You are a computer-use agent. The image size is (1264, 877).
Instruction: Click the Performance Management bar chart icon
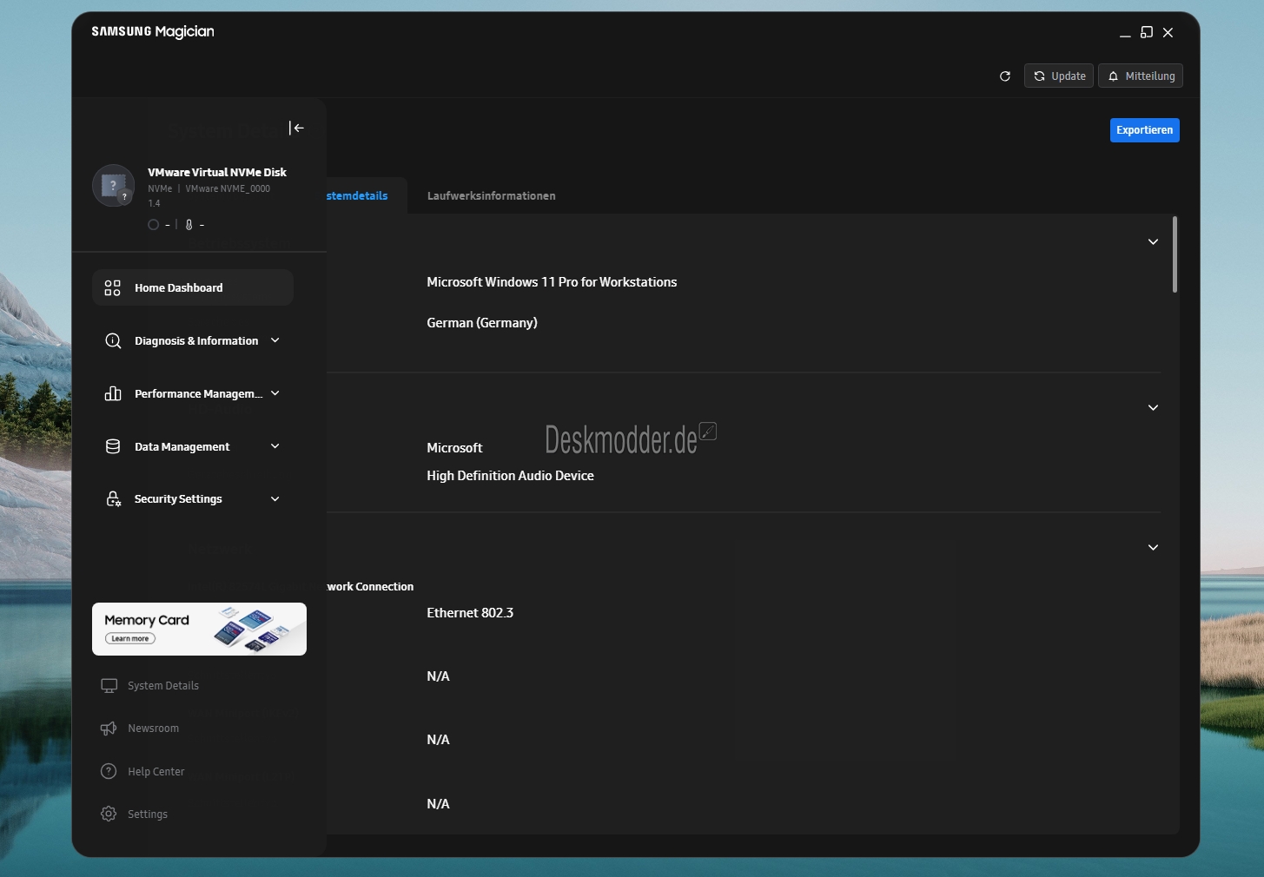(x=113, y=394)
